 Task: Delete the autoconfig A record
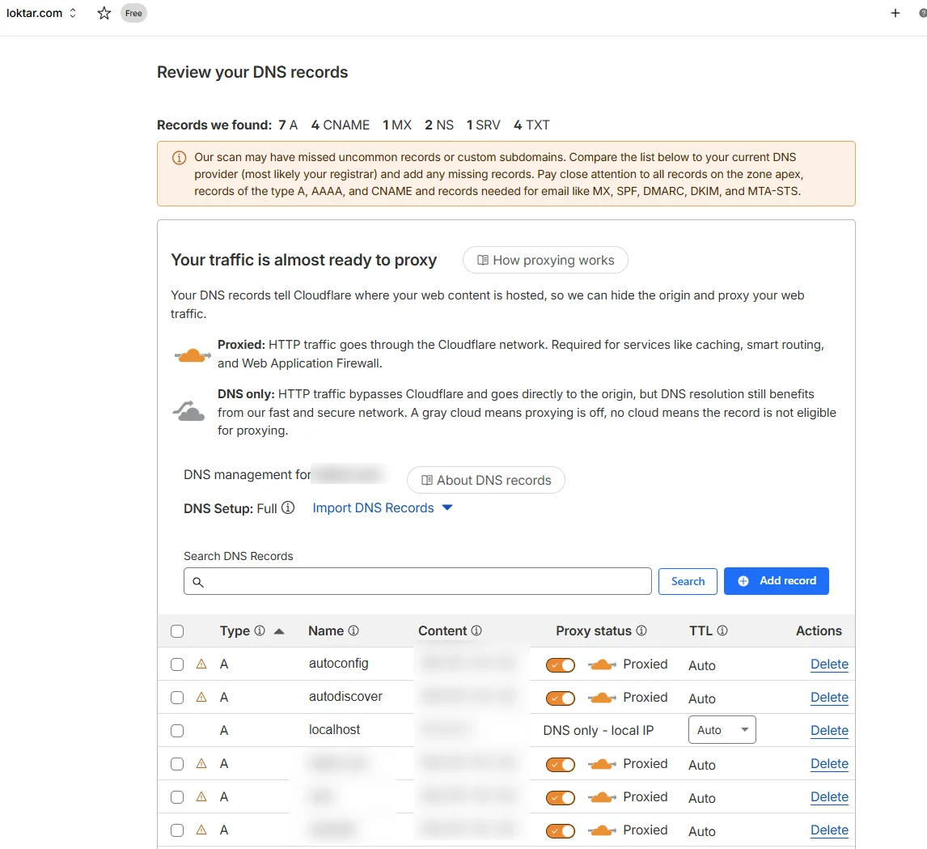click(829, 664)
